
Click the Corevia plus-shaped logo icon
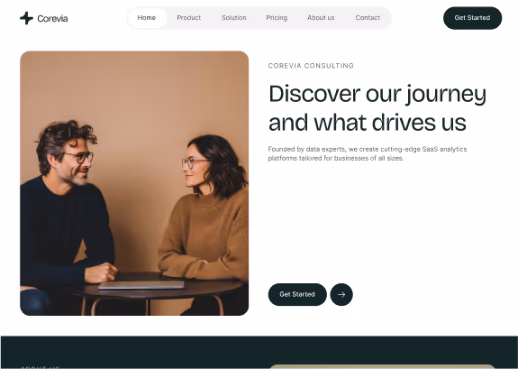click(26, 18)
